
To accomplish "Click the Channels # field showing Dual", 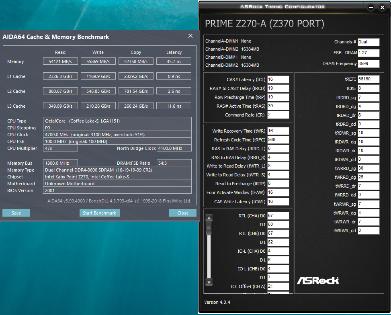I will click(368, 42).
